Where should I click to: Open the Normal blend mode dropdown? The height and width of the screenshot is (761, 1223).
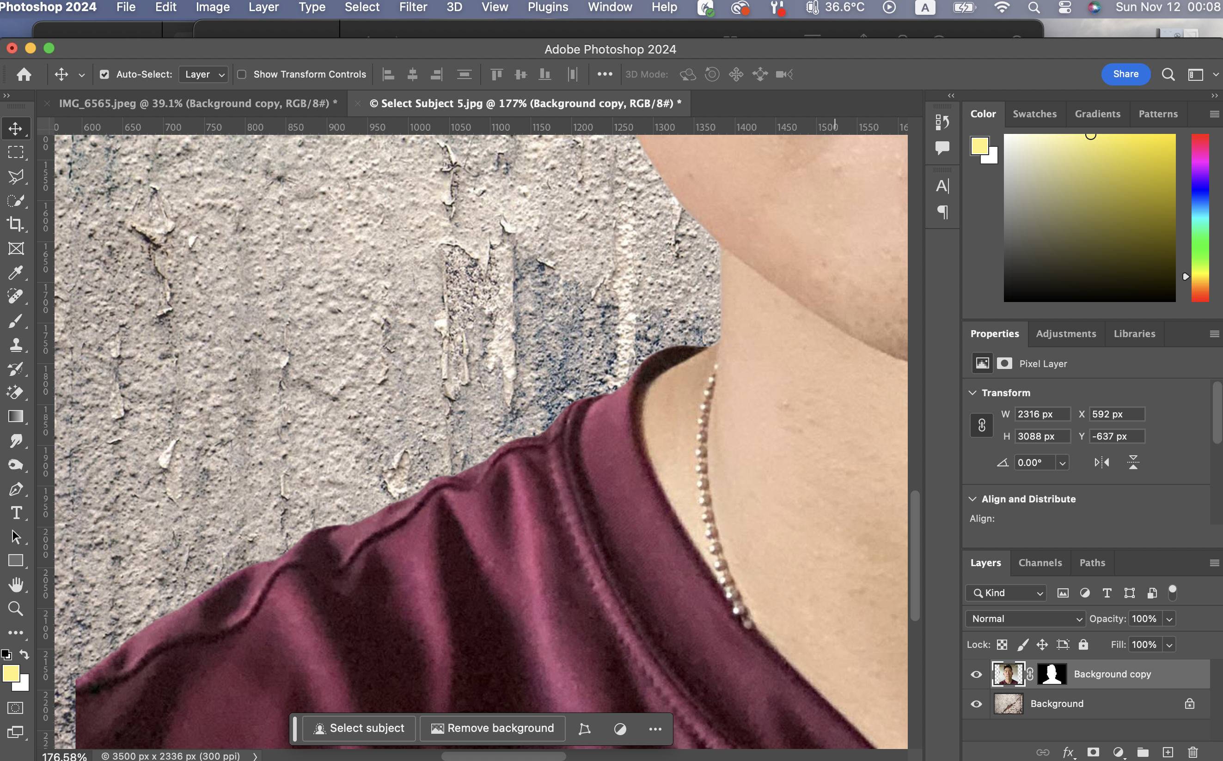(x=1026, y=619)
